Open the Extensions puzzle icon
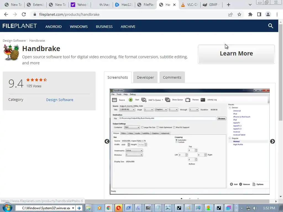 click(250, 14)
